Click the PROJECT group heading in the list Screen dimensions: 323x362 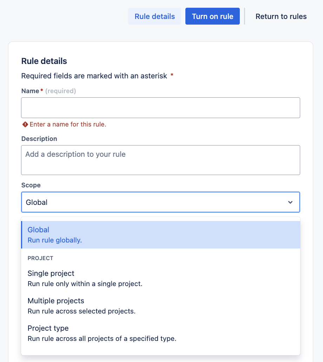[x=40, y=258]
